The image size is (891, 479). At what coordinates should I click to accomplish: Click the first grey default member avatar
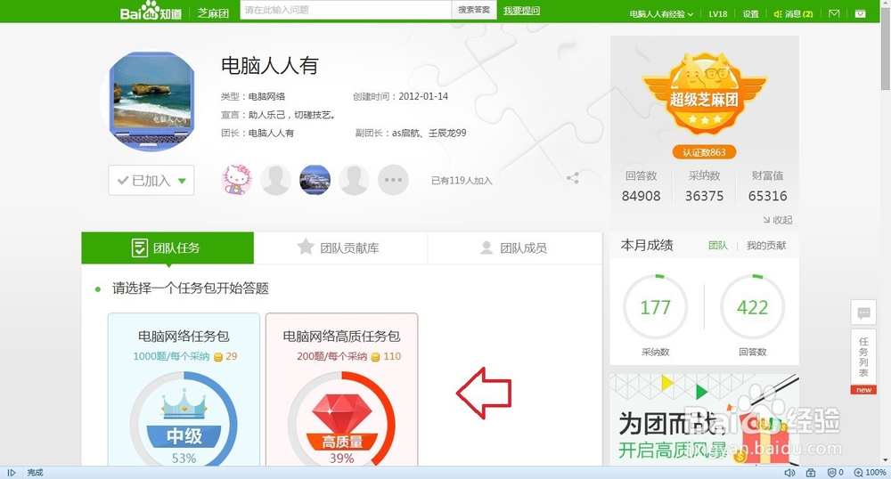coord(275,180)
